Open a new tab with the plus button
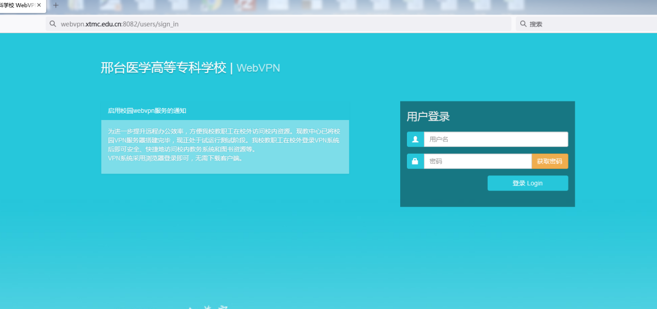The image size is (657, 309). pos(55,6)
